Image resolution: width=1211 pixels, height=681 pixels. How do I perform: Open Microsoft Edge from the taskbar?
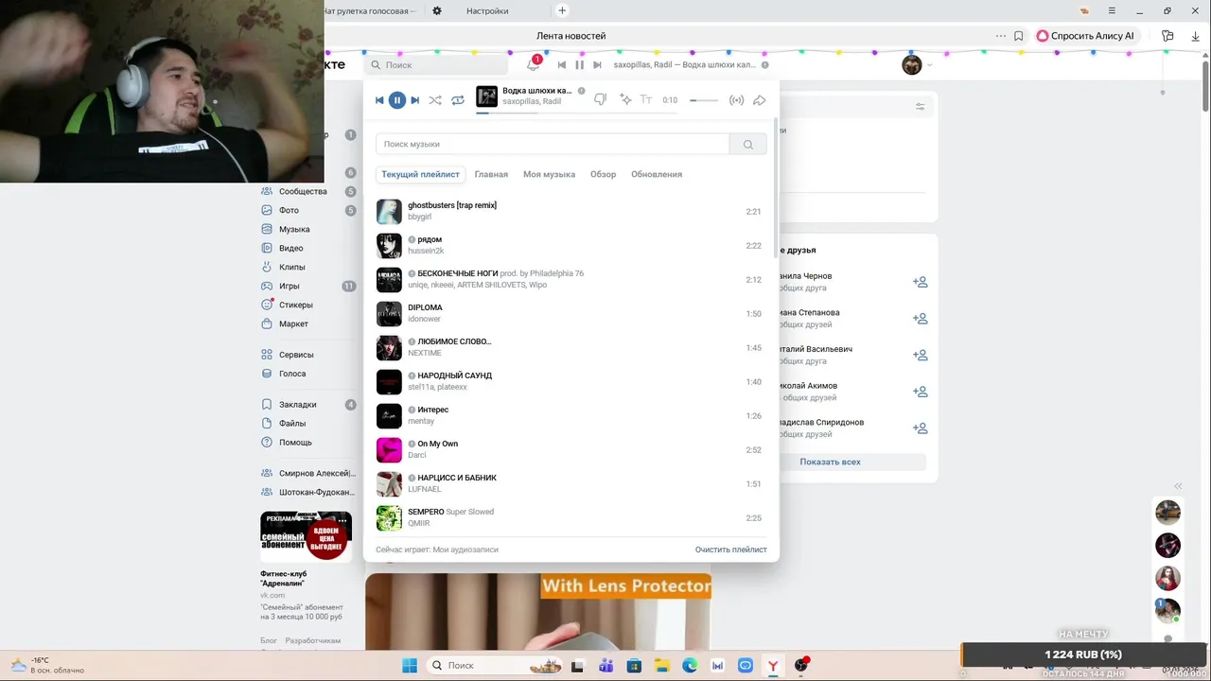pyautogui.click(x=690, y=665)
